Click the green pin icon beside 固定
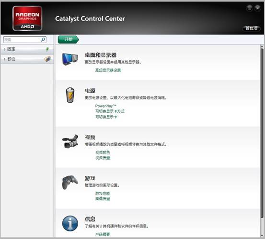This screenshot has height=239, width=265. pyautogui.click(x=47, y=49)
